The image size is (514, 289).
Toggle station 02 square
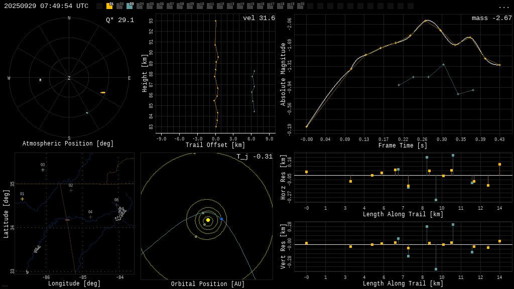point(119,6)
